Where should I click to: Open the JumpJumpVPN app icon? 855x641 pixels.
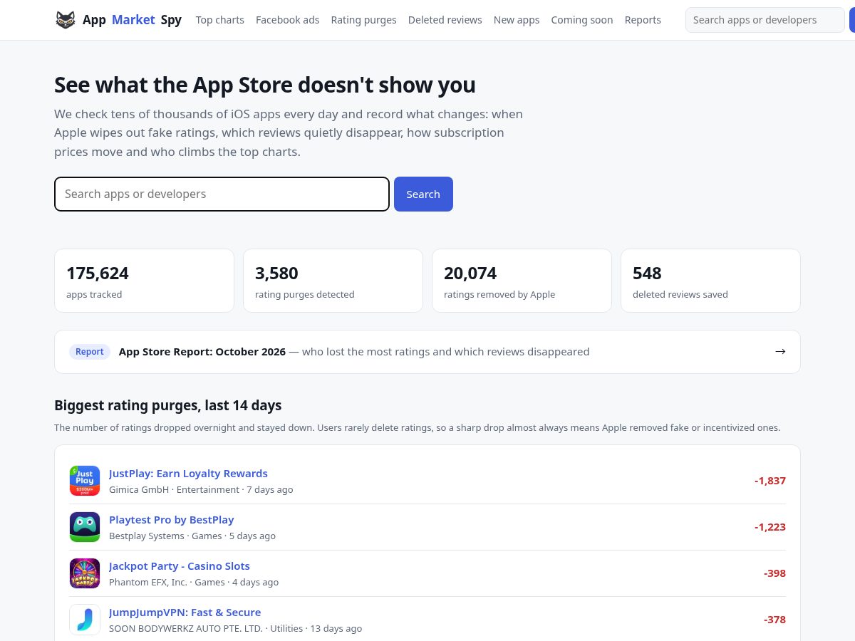pos(85,620)
